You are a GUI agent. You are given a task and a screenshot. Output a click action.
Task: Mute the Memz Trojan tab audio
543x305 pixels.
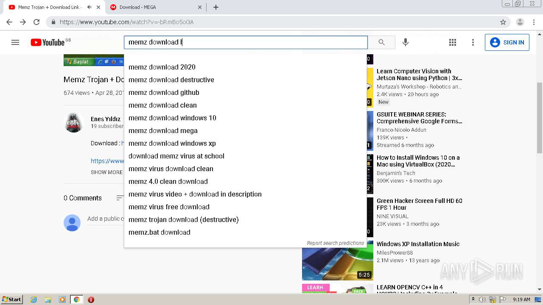click(x=89, y=7)
